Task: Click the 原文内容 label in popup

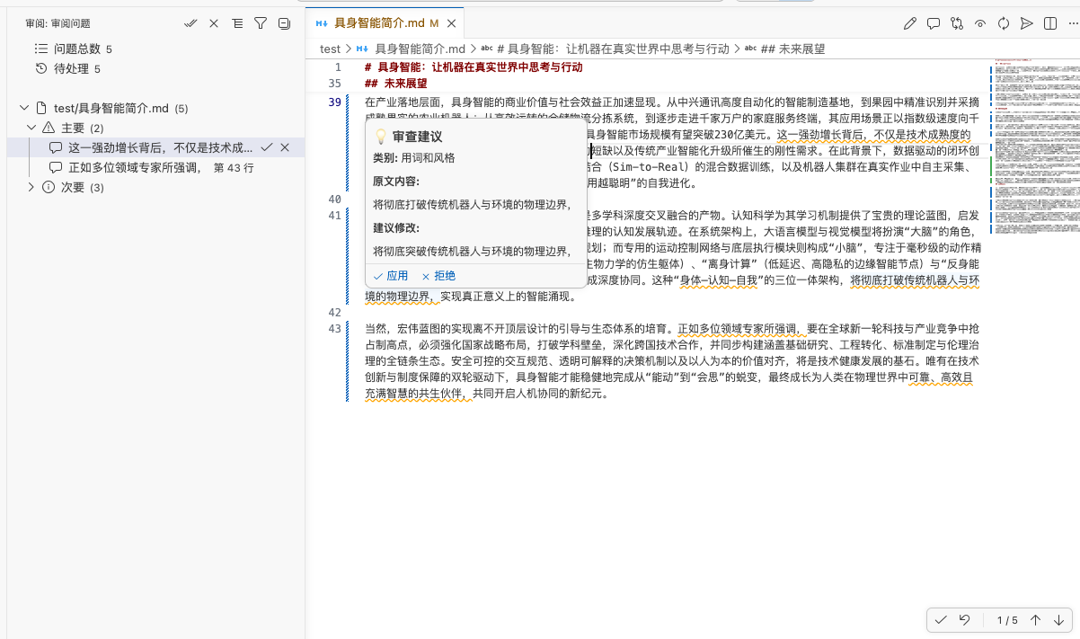Action: [396, 181]
